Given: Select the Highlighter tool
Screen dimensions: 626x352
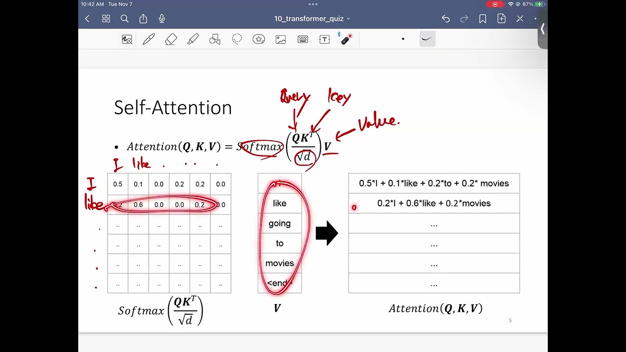Looking at the screenshot, I should pyautogui.click(x=193, y=40).
